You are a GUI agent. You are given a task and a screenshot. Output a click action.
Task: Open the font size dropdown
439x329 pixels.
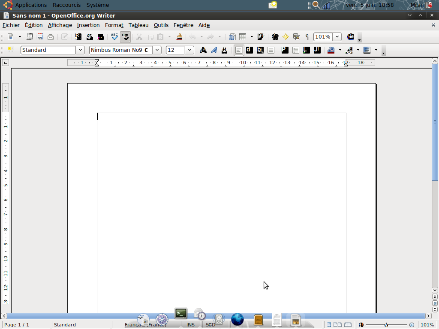189,50
